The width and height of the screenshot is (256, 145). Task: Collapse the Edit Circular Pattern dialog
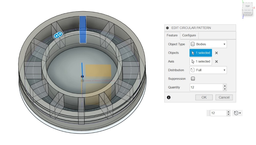pyautogui.click(x=167, y=28)
